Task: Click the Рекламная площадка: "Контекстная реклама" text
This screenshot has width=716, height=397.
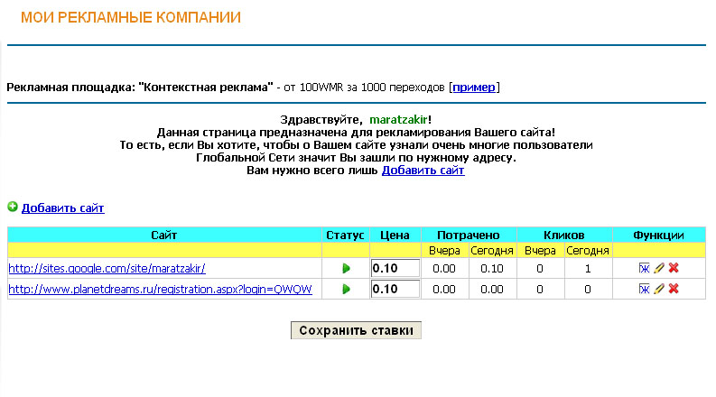Action: pos(140,88)
